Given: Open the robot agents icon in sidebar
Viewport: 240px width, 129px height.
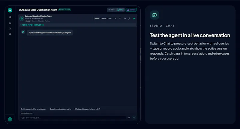Looking at the screenshot, I should click(x=10, y=23).
